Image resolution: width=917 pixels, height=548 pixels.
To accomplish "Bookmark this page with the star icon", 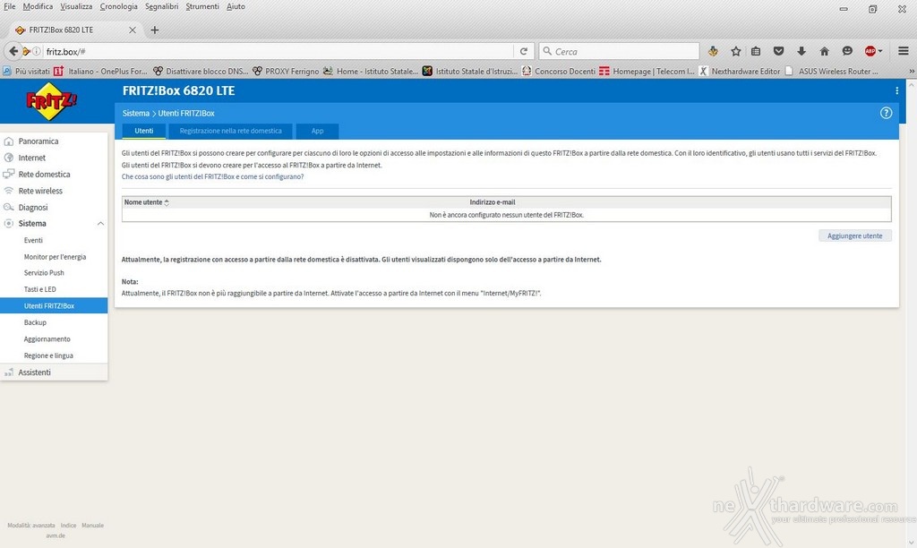I will (x=736, y=51).
